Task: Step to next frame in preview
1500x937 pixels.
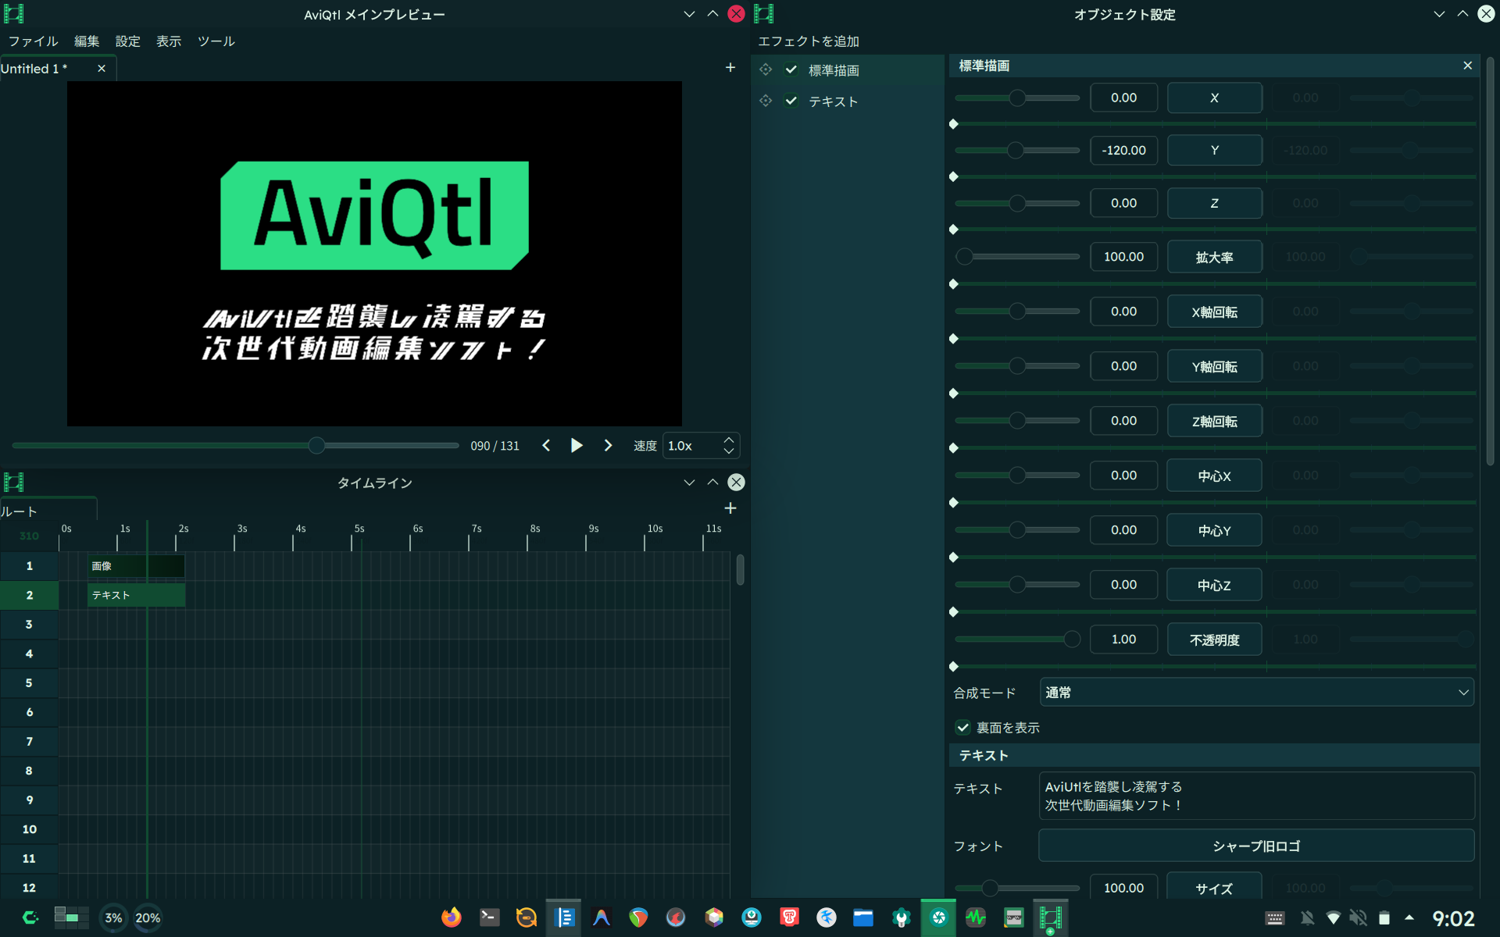Action: pos(608,445)
